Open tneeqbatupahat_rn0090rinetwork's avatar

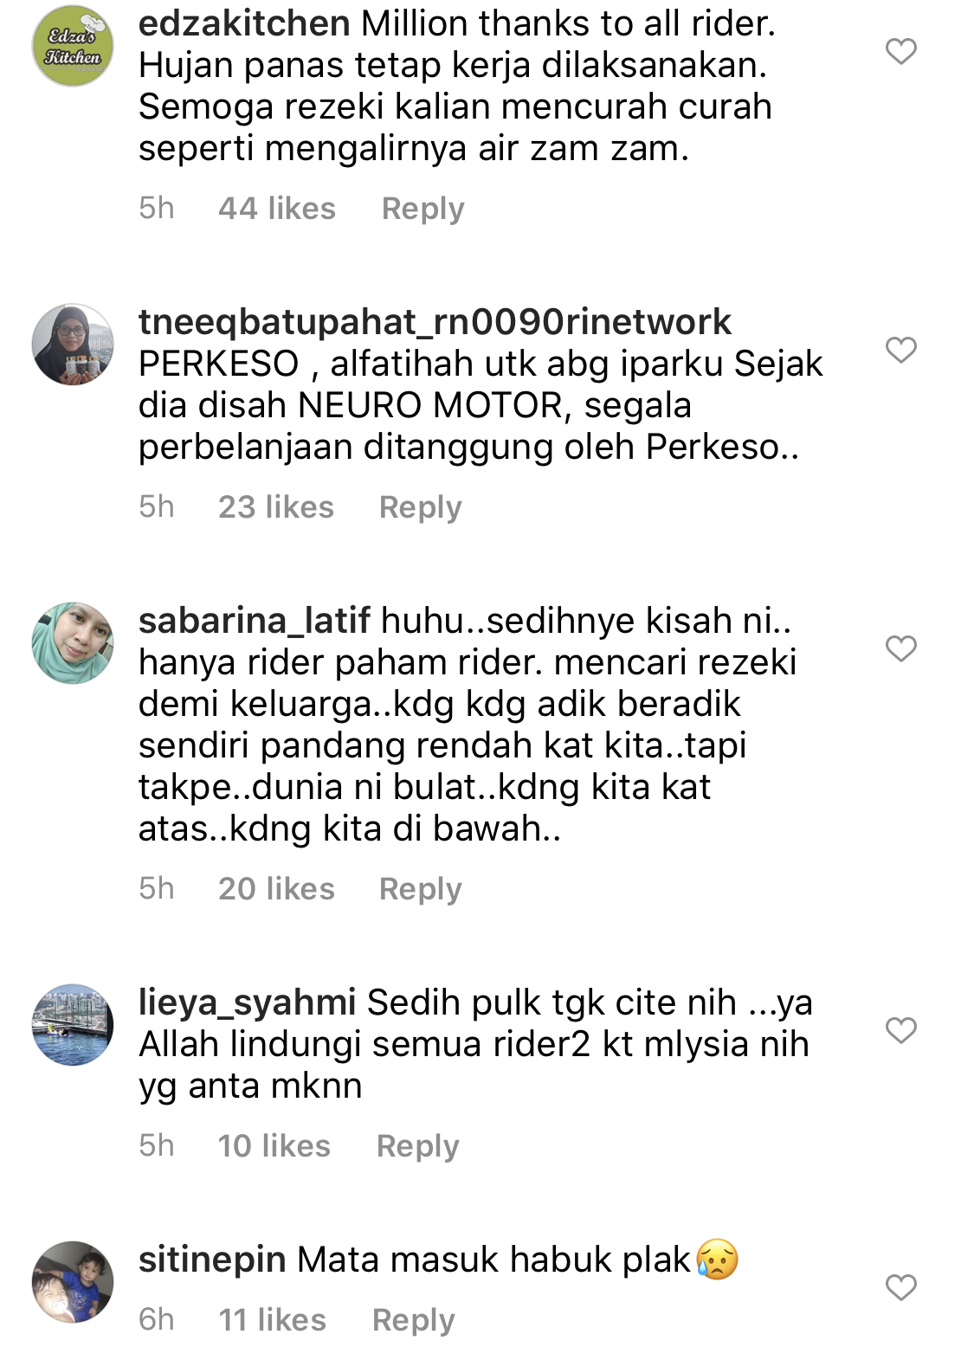pyautogui.click(x=73, y=345)
